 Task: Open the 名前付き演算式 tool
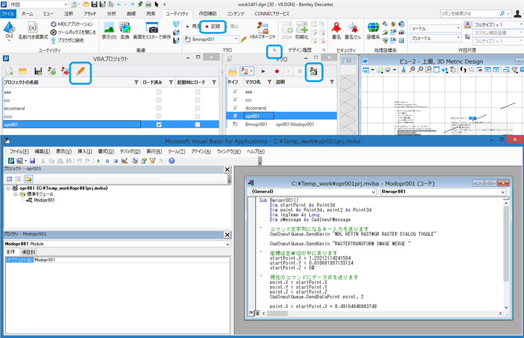(x=33, y=31)
